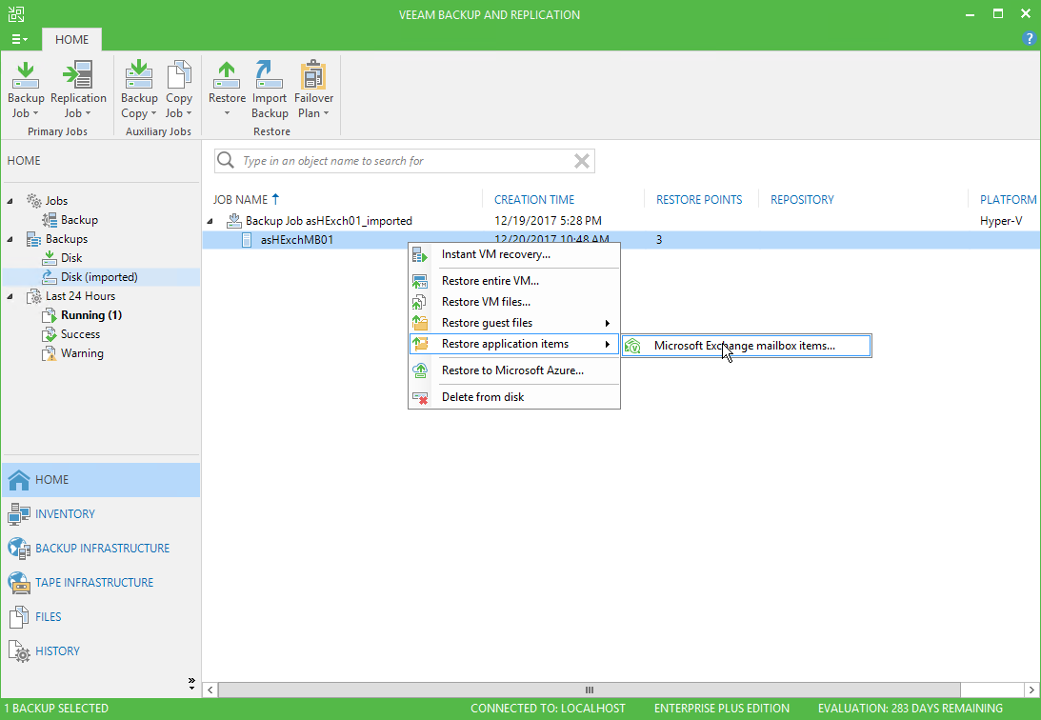
Task: Sort by REPOSITORY column header
Action: [x=802, y=200]
